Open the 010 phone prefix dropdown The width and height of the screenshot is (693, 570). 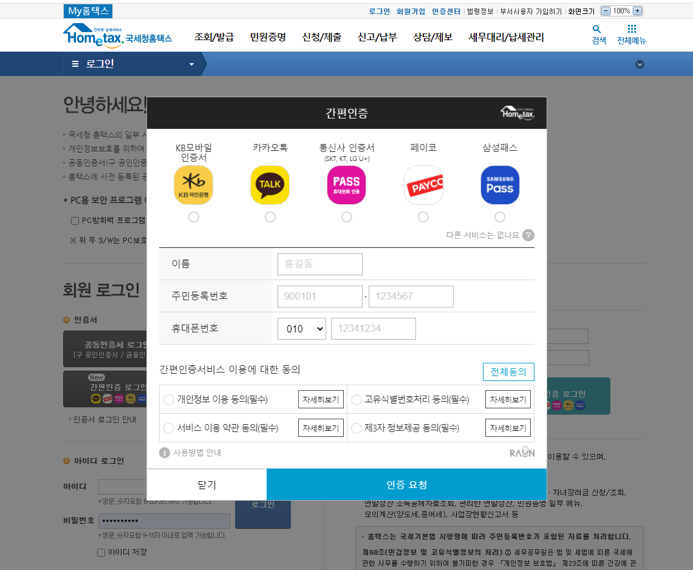click(301, 329)
